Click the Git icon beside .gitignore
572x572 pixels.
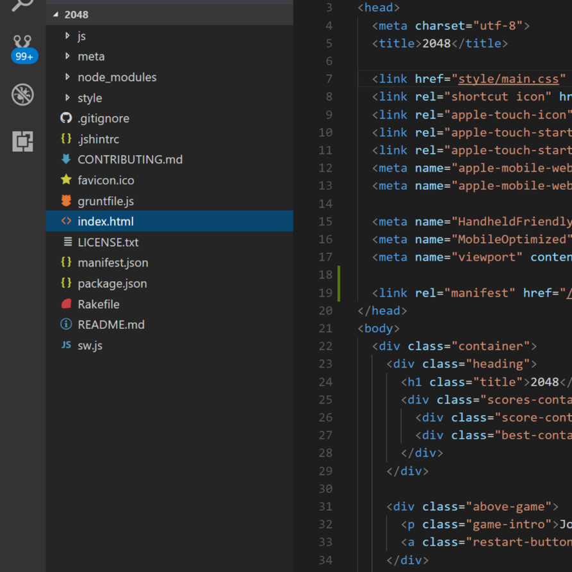[x=66, y=118]
